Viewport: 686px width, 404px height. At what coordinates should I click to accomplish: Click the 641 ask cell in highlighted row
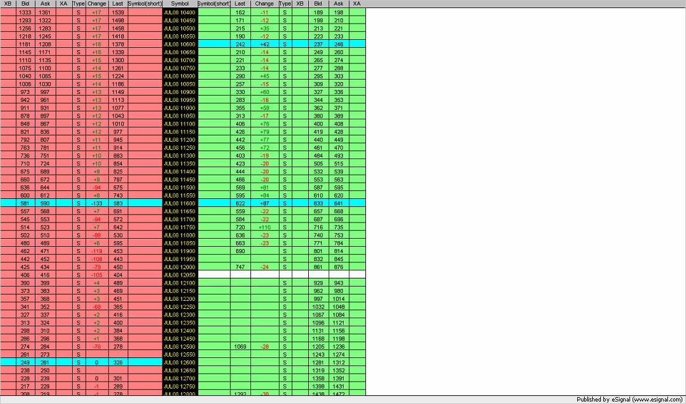(339, 203)
